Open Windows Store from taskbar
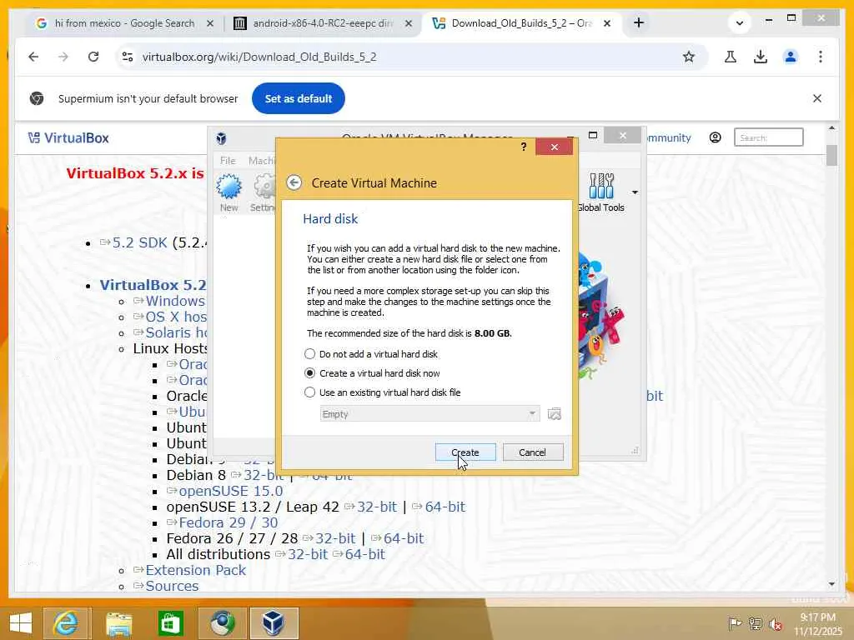 [x=170, y=623]
